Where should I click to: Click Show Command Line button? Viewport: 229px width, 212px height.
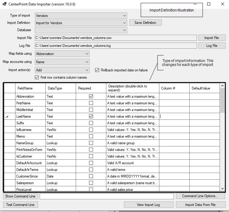pos(21,196)
